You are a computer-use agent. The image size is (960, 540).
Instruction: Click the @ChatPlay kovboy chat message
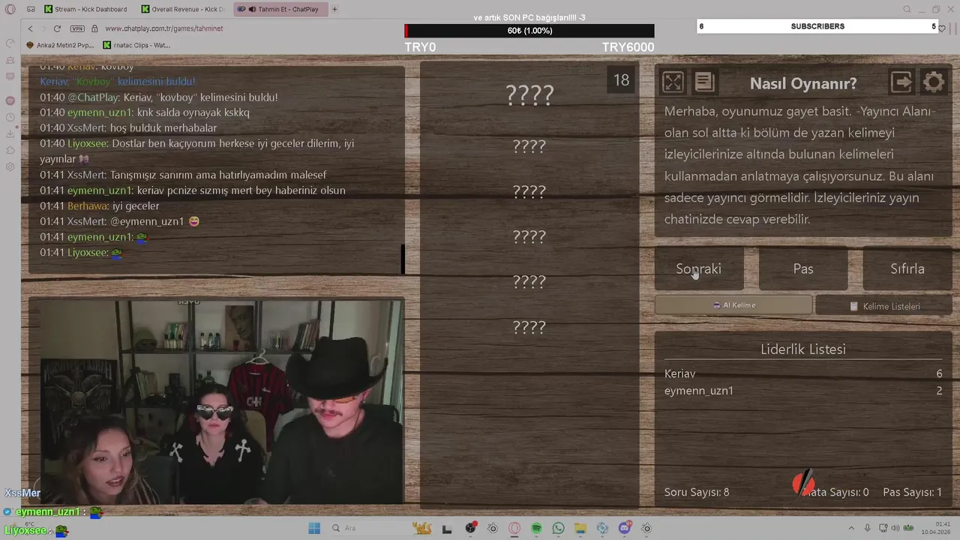[x=159, y=97]
